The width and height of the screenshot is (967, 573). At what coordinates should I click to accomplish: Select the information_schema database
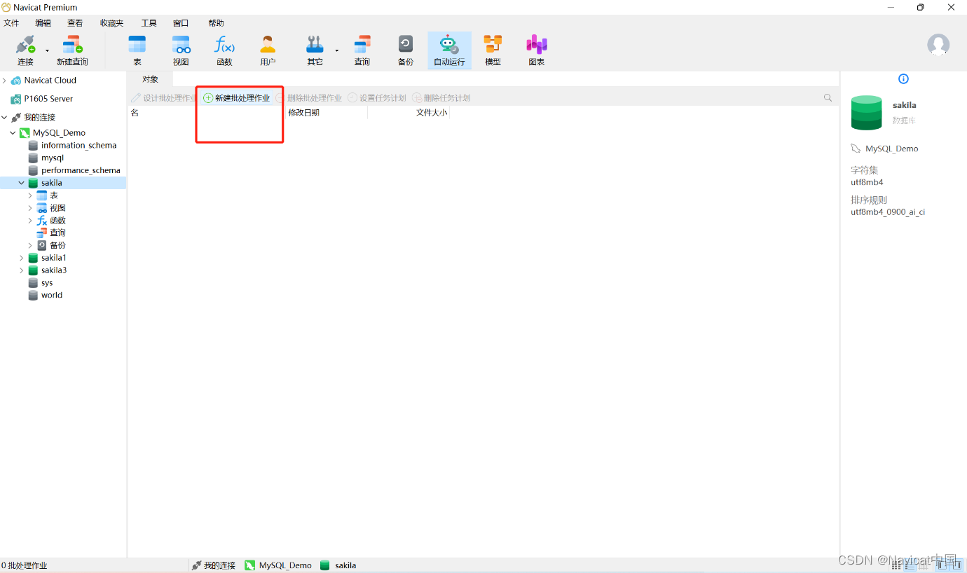coord(79,145)
